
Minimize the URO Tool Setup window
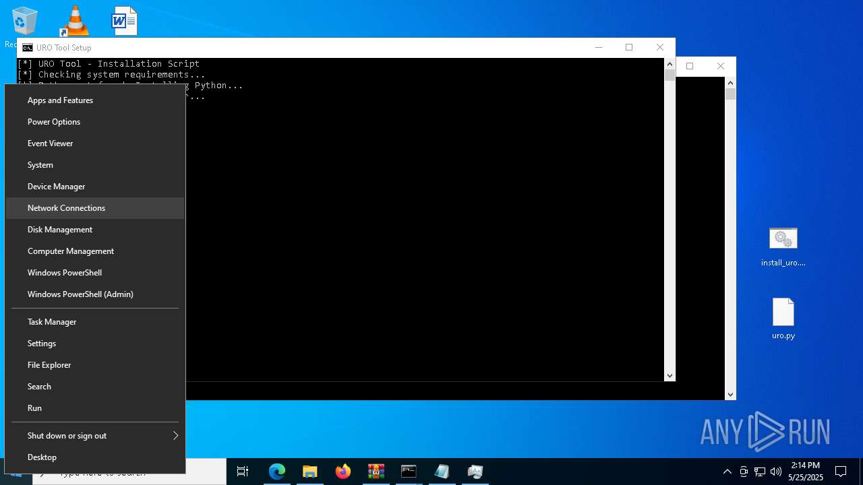(x=598, y=47)
